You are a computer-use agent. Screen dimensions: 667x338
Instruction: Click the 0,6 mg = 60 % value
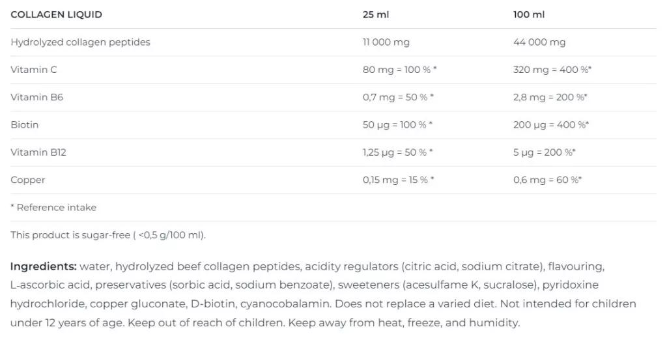pyautogui.click(x=547, y=180)
